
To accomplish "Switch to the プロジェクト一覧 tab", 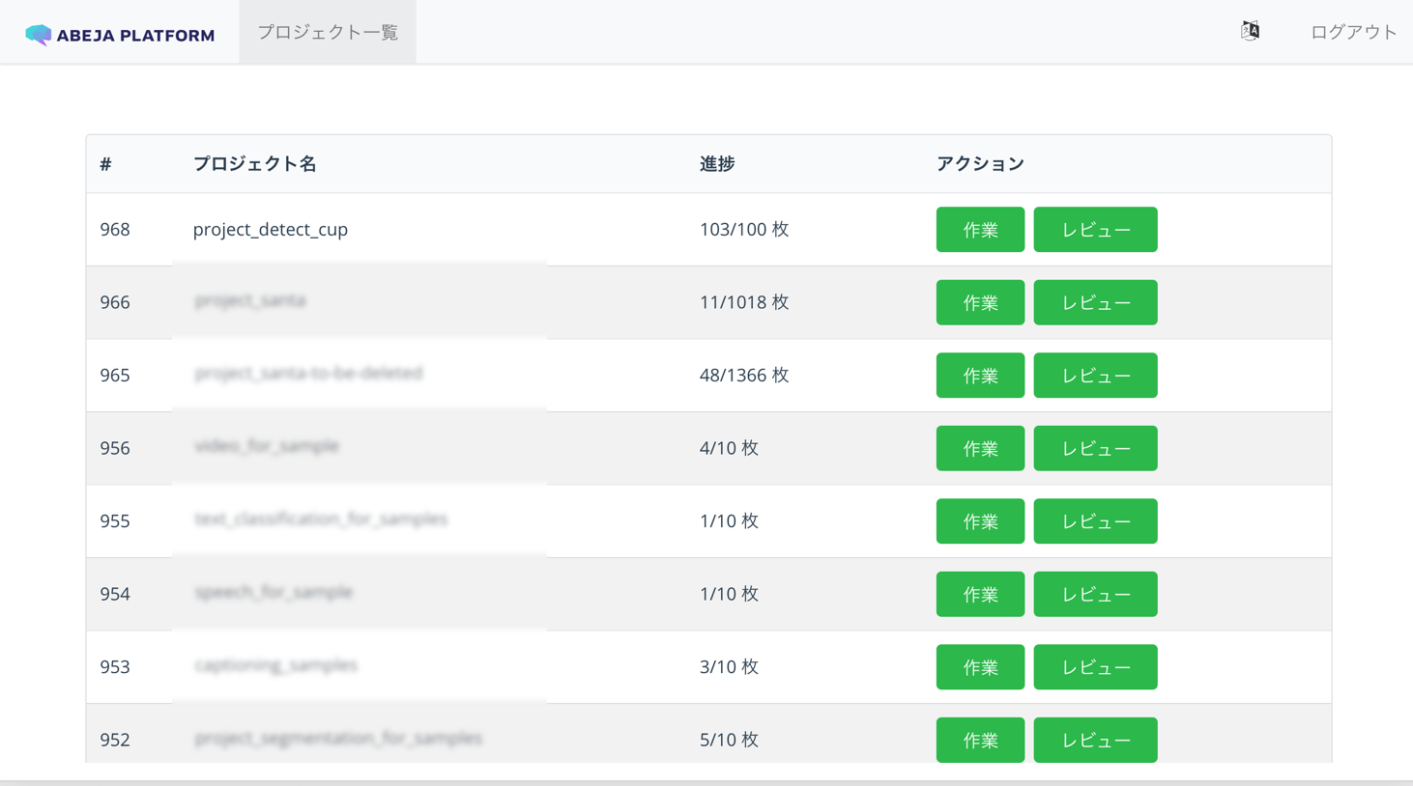I will coord(327,31).
